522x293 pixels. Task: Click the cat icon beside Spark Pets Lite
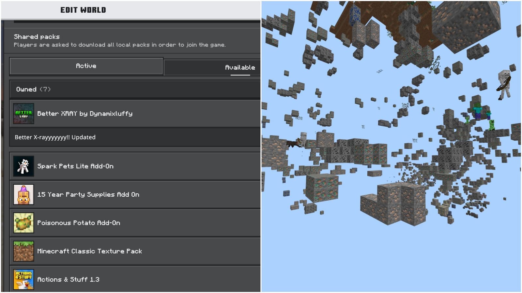(x=23, y=166)
